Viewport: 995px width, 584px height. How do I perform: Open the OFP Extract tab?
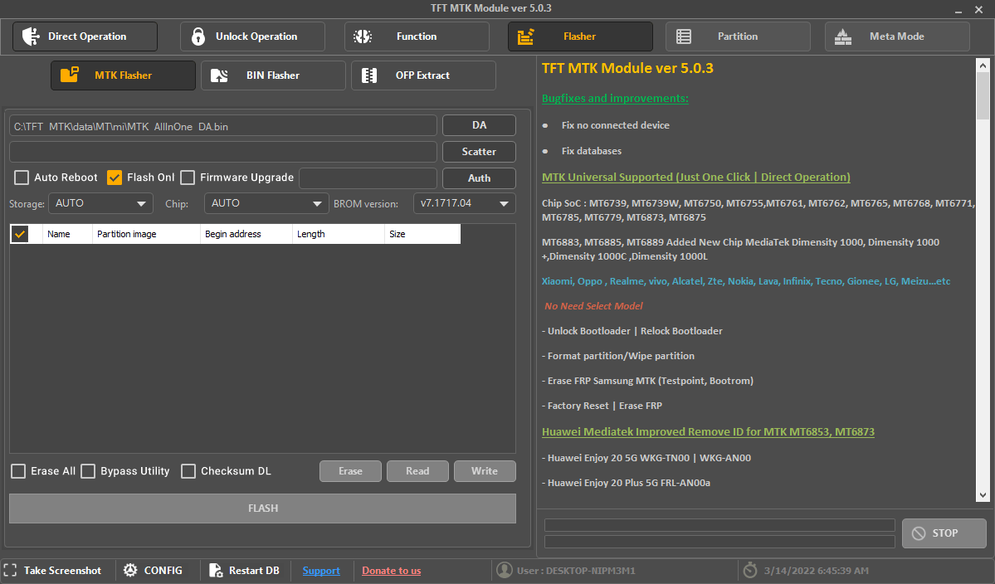[x=423, y=75]
